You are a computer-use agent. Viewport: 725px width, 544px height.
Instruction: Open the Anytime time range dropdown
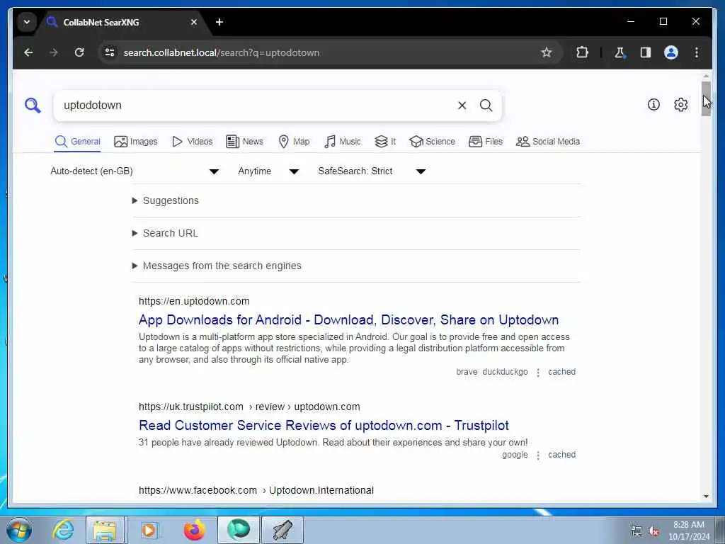pos(268,171)
